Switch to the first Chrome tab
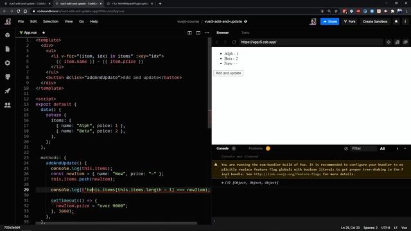 26,4
